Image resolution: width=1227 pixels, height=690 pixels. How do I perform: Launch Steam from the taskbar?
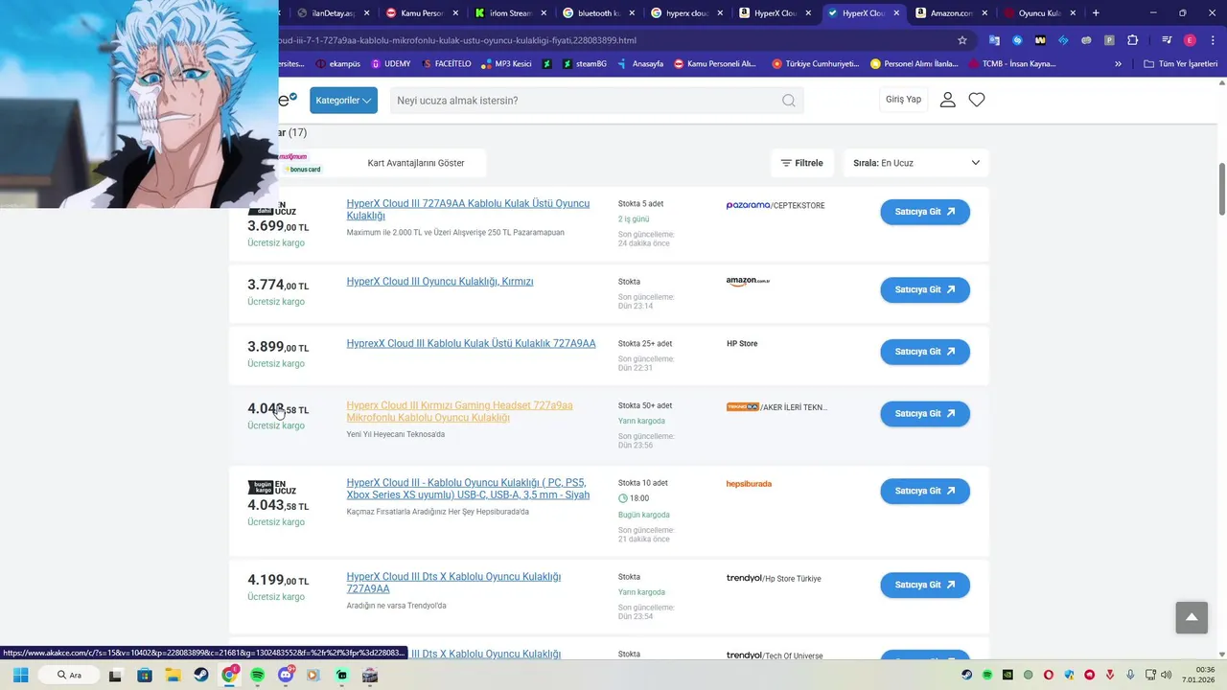coord(200,676)
